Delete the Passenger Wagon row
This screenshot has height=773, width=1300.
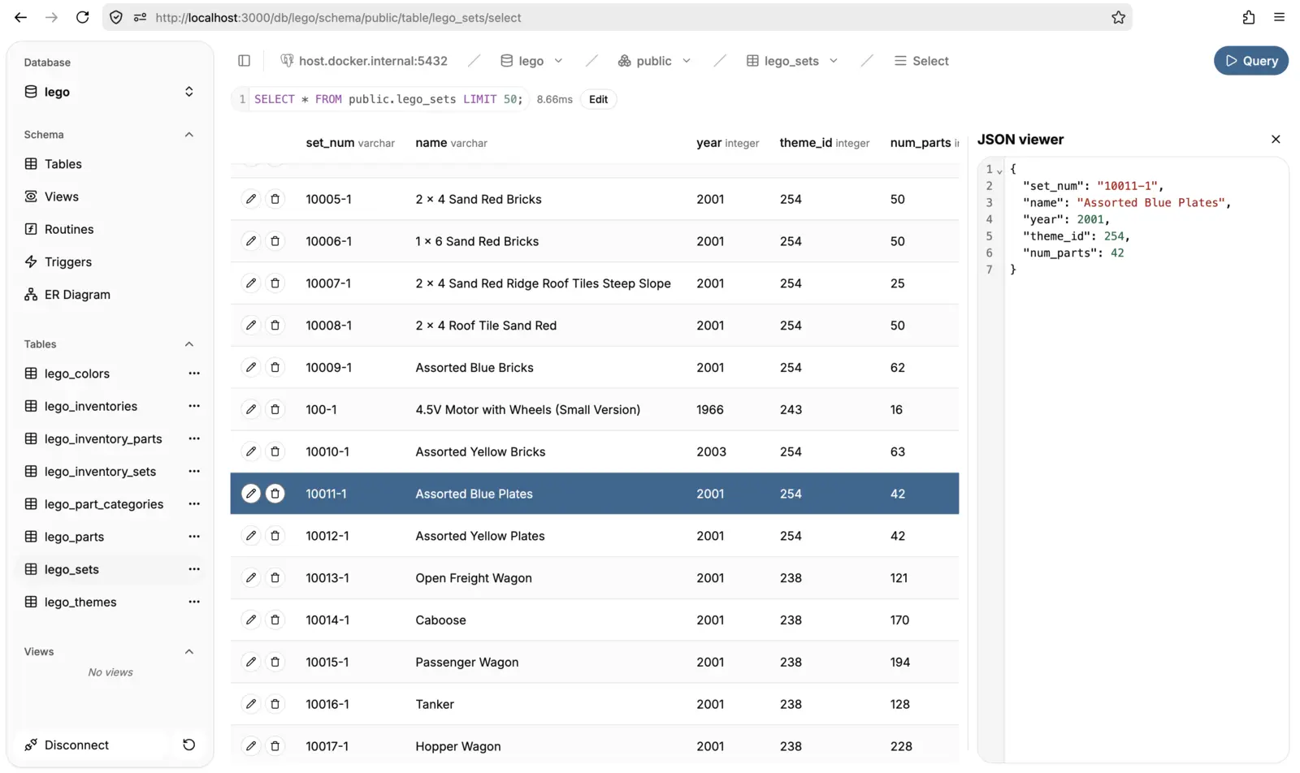275,663
